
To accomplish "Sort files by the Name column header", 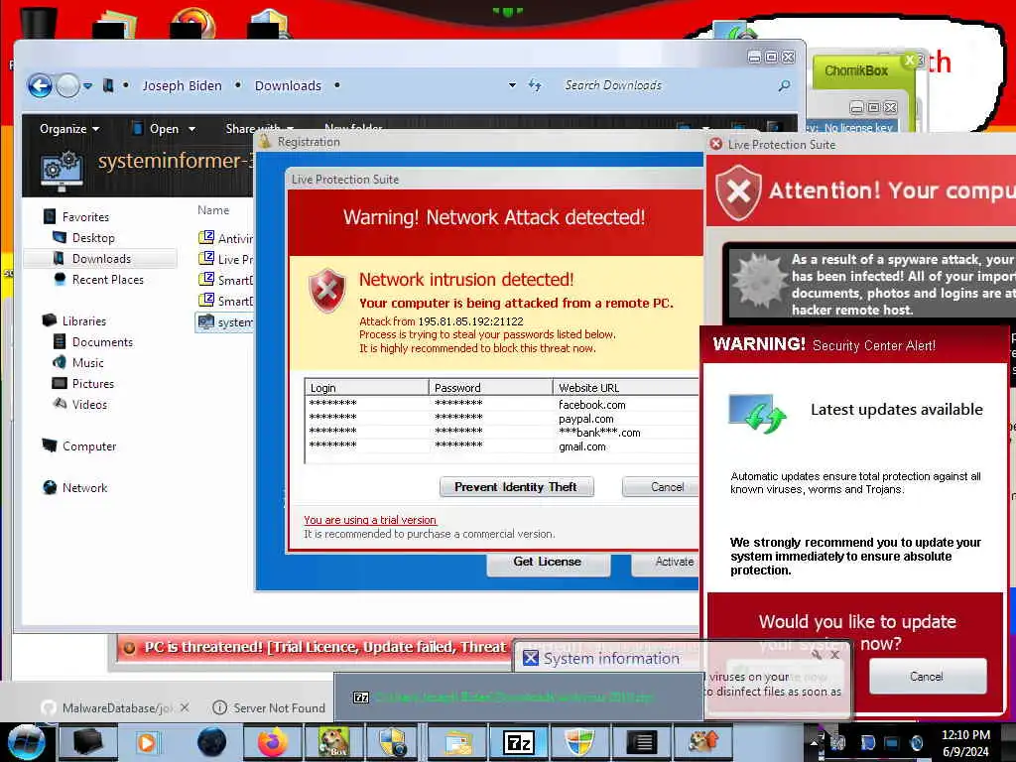I will pos(213,210).
